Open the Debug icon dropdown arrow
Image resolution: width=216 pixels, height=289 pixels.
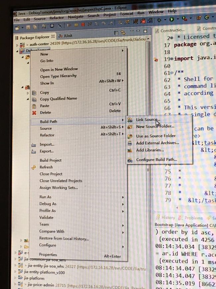pyautogui.click(x=165, y=20)
